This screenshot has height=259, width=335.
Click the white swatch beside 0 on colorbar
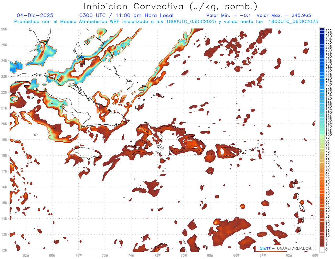point(322,249)
